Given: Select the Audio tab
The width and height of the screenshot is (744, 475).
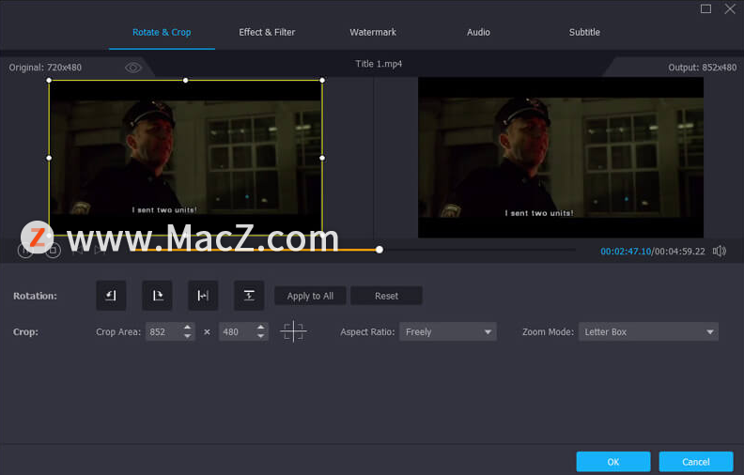Looking at the screenshot, I should (x=478, y=32).
